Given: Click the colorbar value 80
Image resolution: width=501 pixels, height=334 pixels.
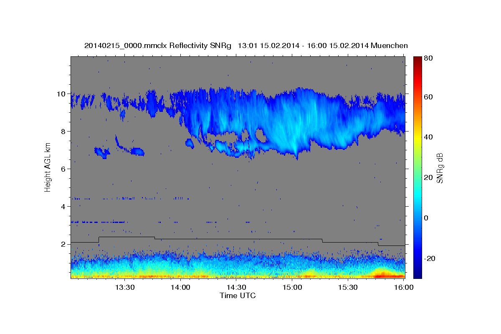Looking at the screenshot, I should (428, 58).
